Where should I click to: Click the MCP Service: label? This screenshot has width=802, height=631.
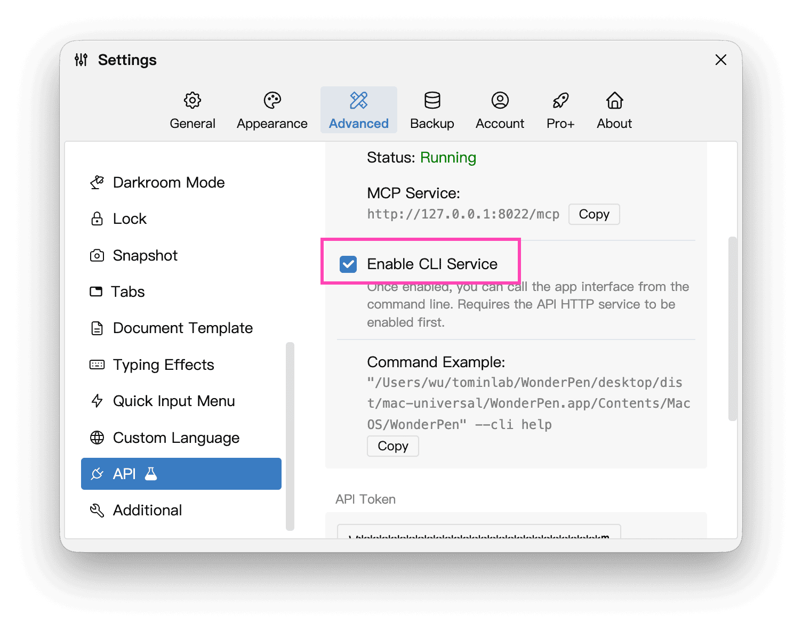pyautogui.click(x=413, y=193)
